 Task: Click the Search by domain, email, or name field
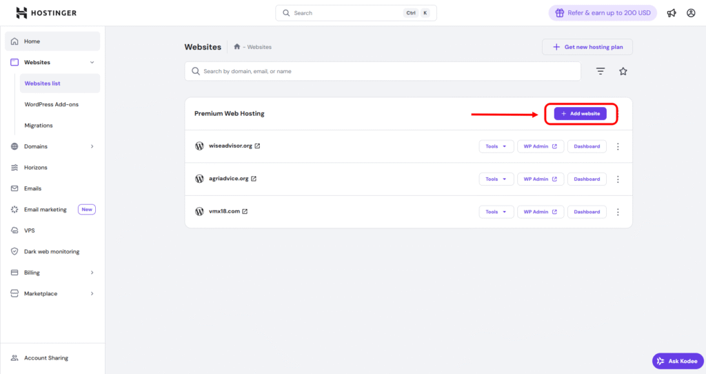[383, 71]
